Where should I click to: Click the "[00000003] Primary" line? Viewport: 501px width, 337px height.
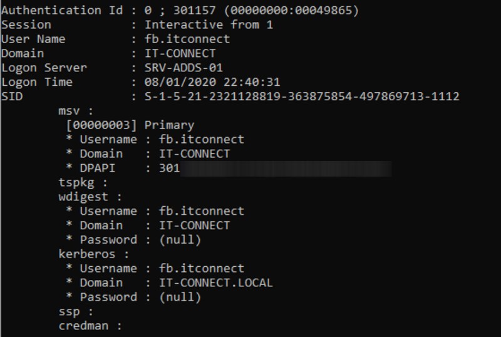pyautogui.click(x=130, y=125)
